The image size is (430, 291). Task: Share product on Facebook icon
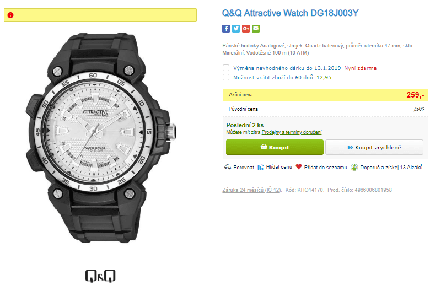[x=226, y=29]
